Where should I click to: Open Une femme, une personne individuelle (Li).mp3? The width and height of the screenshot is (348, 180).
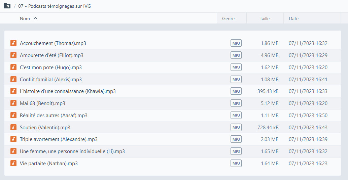pyautogui.click(x=72, y=151)
